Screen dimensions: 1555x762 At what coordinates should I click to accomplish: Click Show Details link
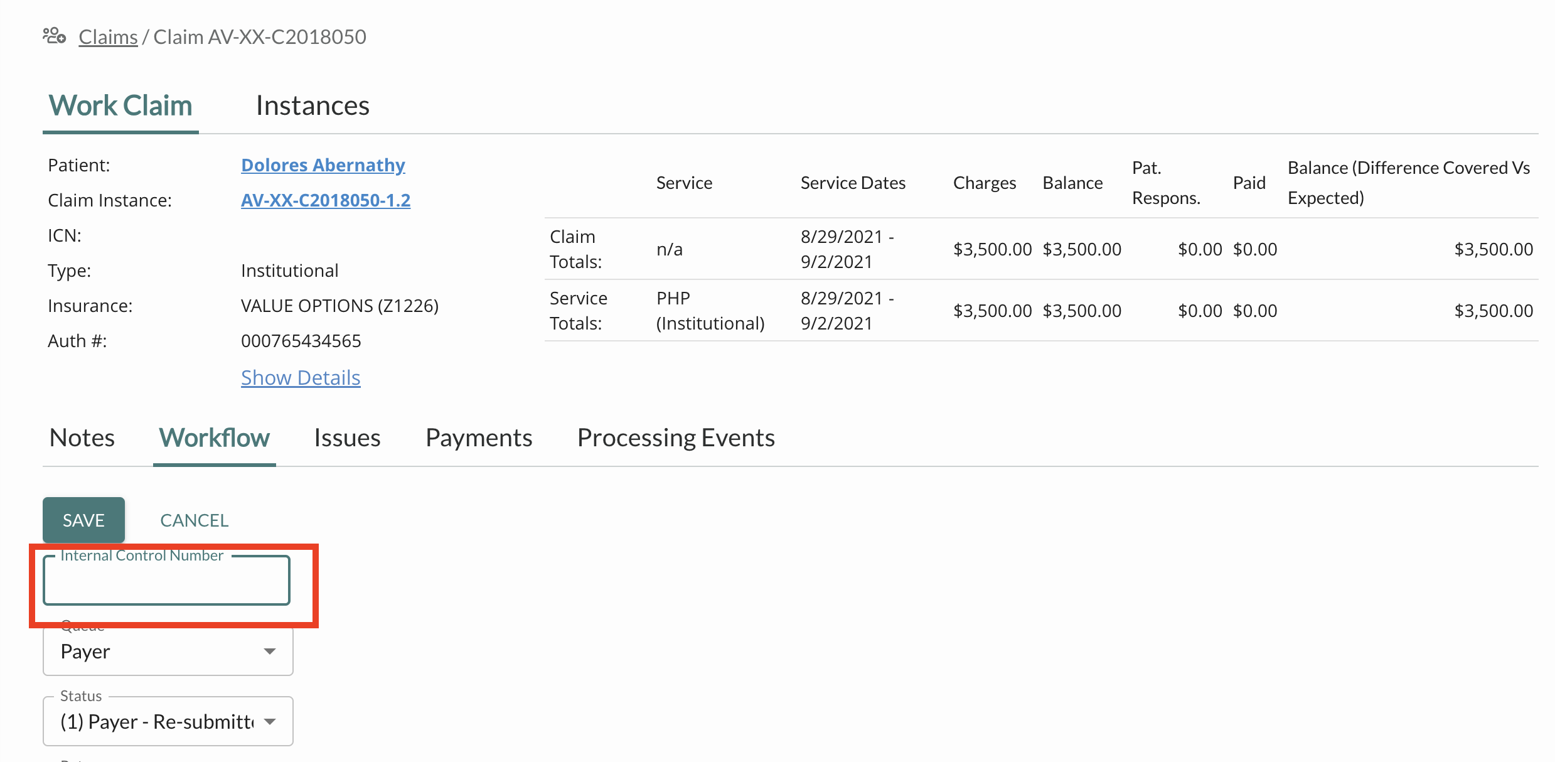[301, 378]
